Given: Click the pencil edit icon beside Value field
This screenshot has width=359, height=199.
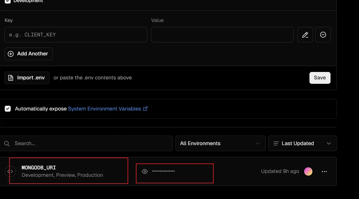Looking at the screenshot, I should (x=305, y=35).
